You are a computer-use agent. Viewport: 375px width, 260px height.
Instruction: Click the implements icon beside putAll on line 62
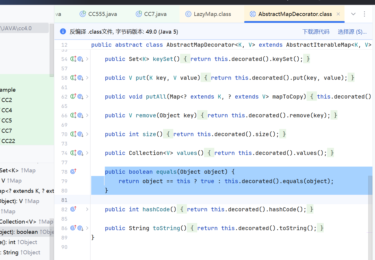pos(73,97)
